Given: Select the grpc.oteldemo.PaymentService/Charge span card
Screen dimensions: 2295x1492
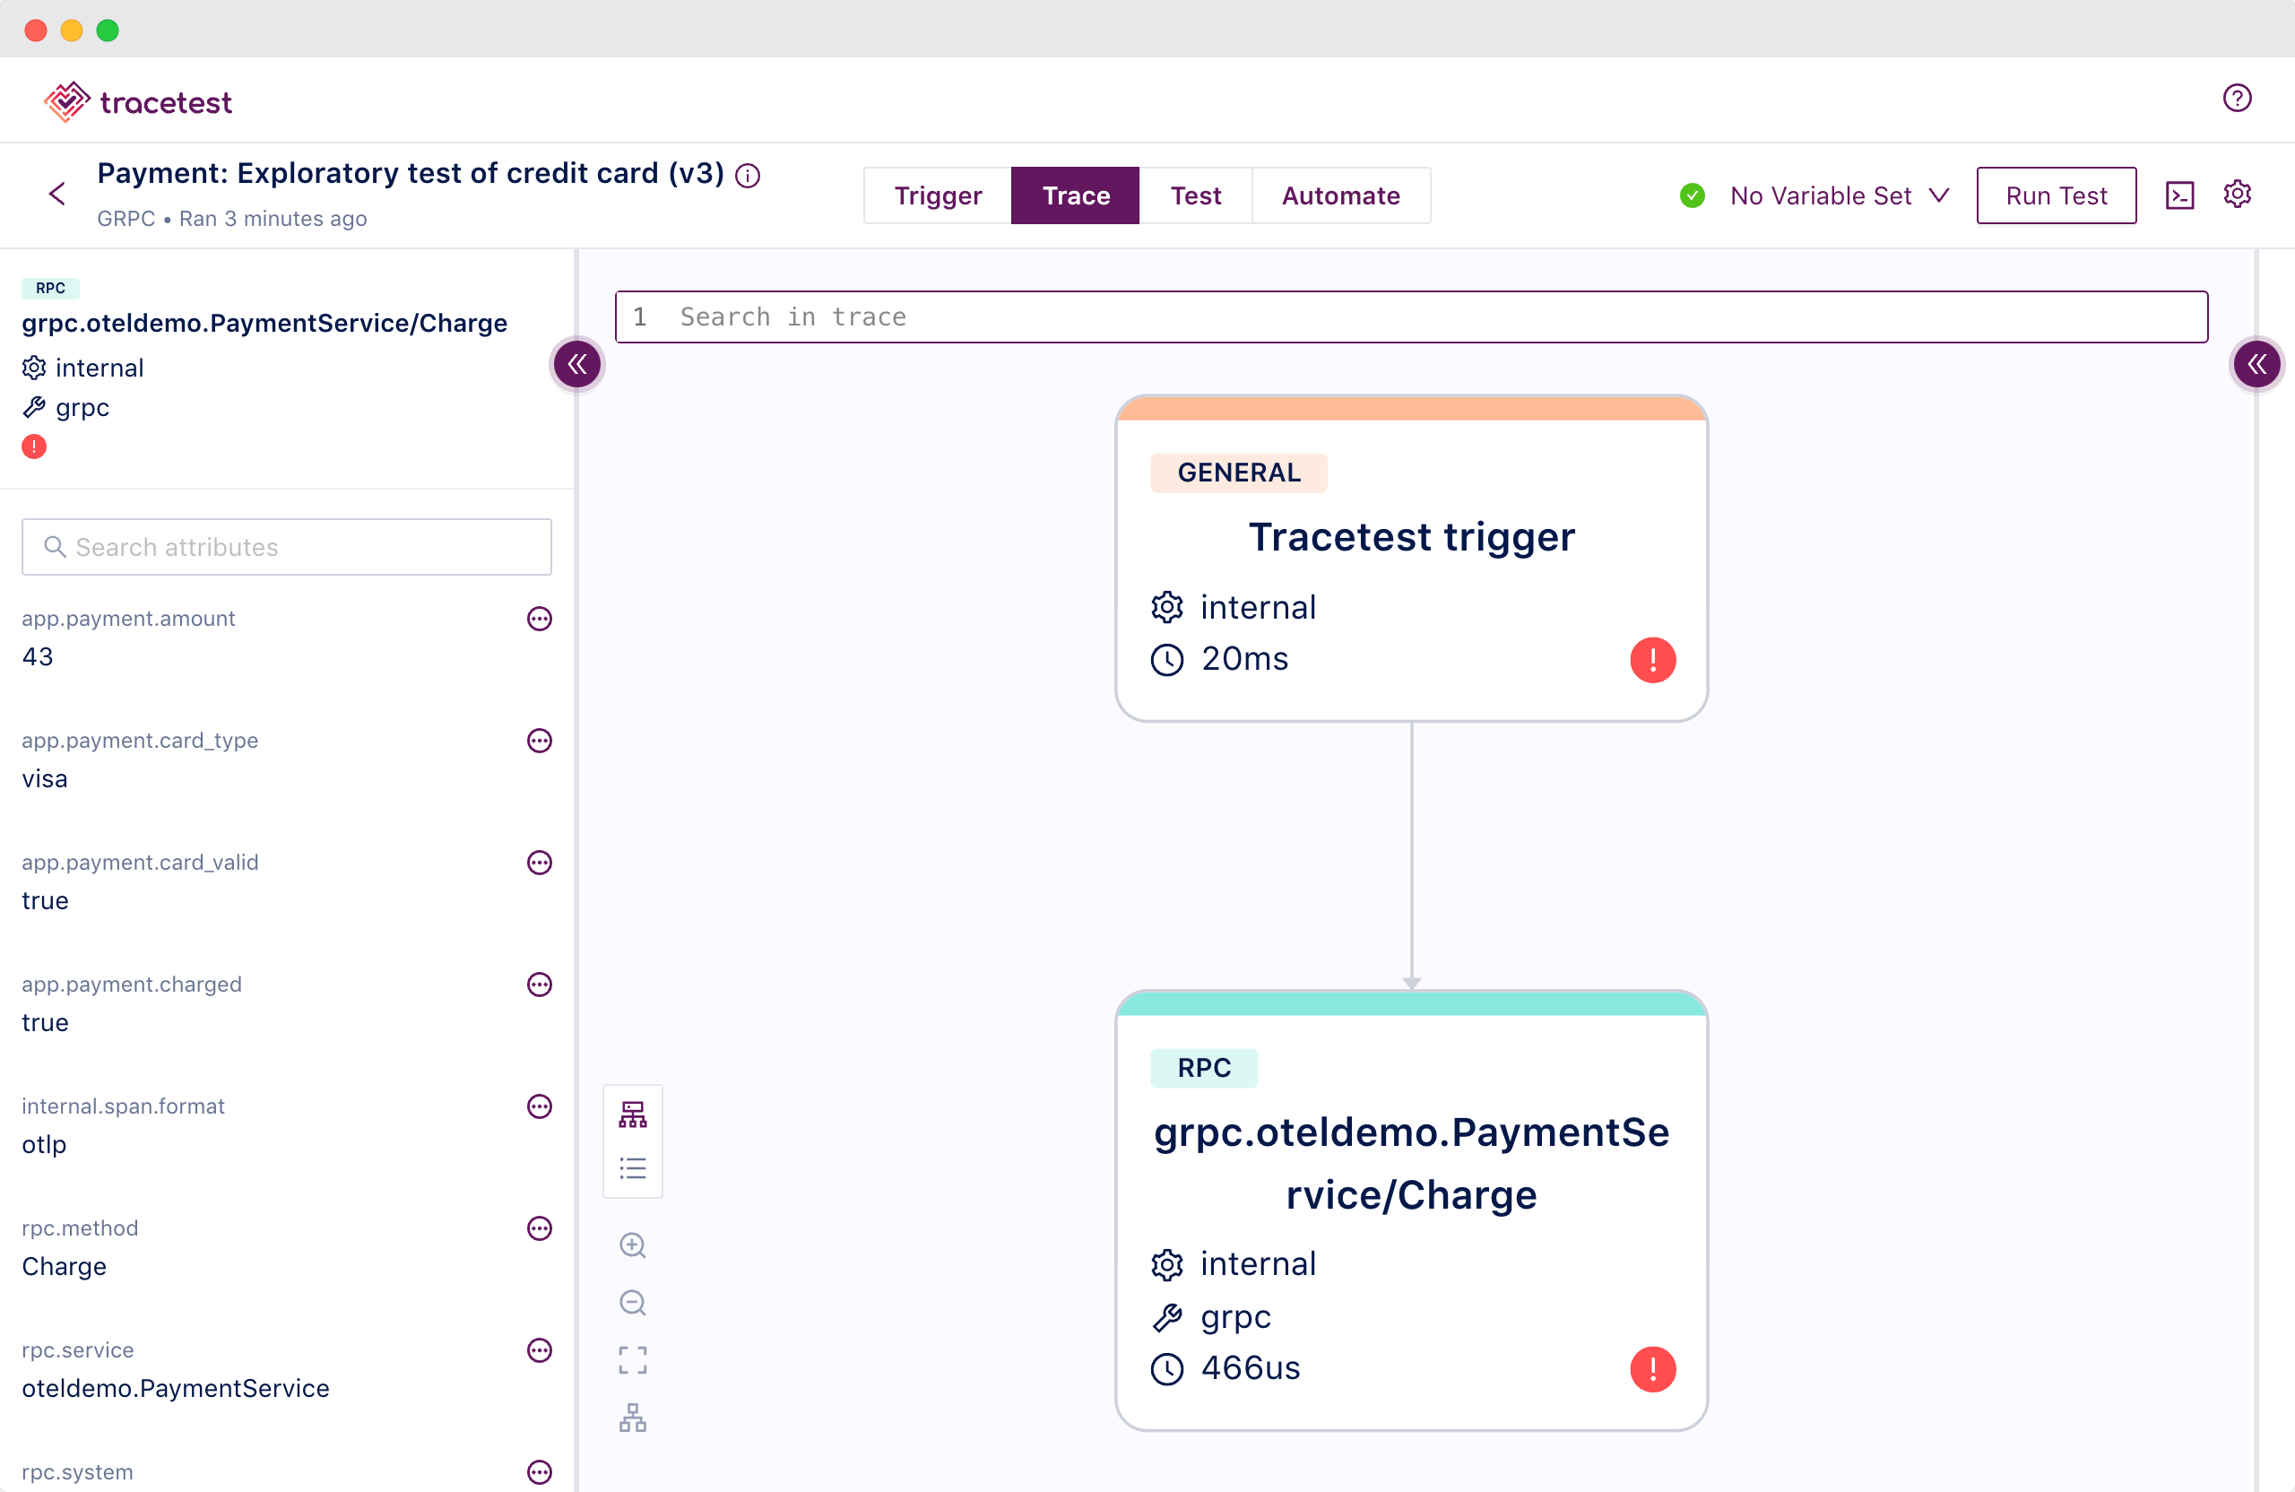Looking at the screenshot, I should pyautogui.click(x=1411, y=1210).
